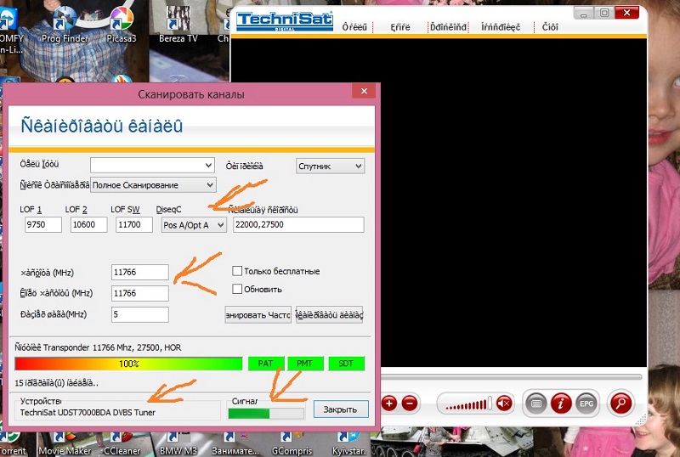Image resolution: width=680 pixels, height=457 pixels.
Task: Open the first menu next to TechniSat logo
Action: click(354, 26)
